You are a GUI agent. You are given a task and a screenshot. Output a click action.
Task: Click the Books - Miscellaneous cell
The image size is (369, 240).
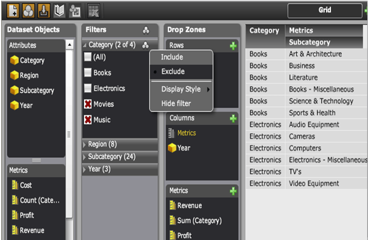(326, 90)
